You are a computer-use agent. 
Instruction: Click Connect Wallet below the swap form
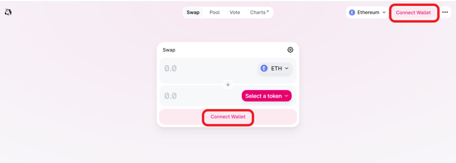pyautogui.click(x=228, y=117)
